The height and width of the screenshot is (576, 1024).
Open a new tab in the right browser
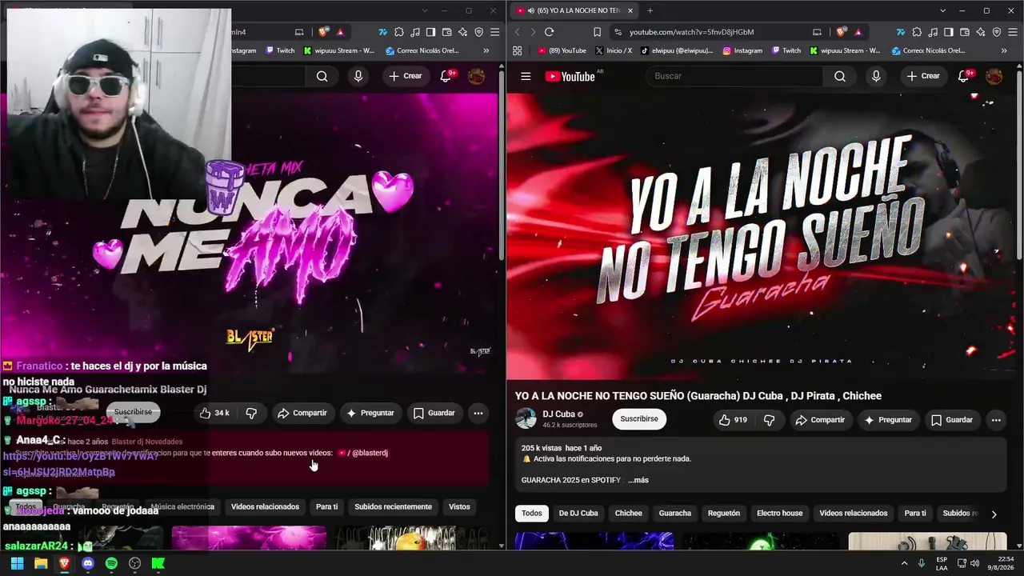click(x=650, y=10)
